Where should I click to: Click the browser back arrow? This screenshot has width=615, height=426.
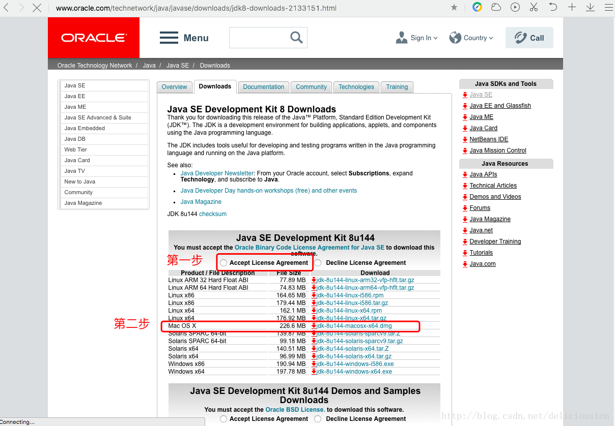pyautogui.click(x=6, y=8)
